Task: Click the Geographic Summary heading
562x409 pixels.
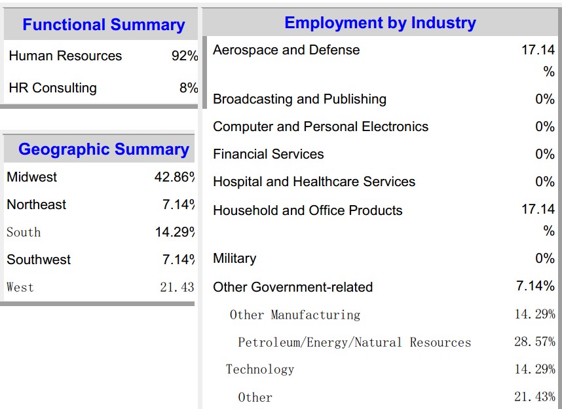Action: 103,149
